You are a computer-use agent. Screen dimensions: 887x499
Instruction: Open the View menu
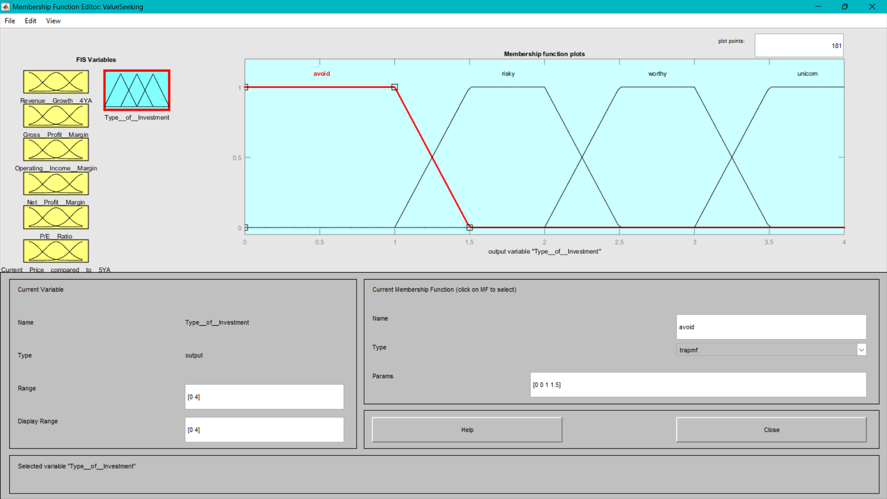[53, 21]
